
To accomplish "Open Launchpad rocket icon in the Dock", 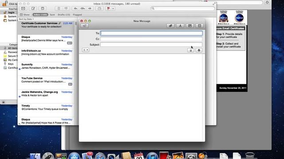I will (48, 156).
